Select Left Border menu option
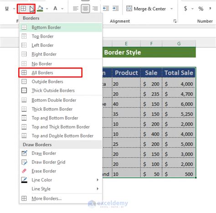This screenshot has width=216, height=213. (61, 45)
